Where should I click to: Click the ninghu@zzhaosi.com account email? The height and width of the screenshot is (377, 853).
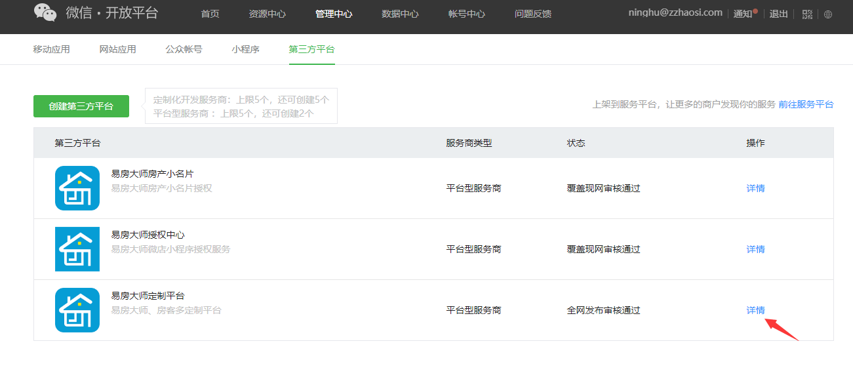pyautogui.click(x=675, y=12)
